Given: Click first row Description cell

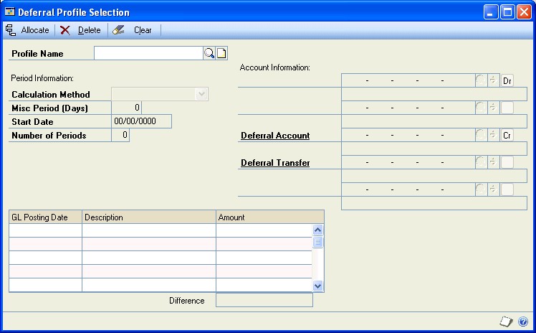Looking at the screenshot, I should coord(149,230).
